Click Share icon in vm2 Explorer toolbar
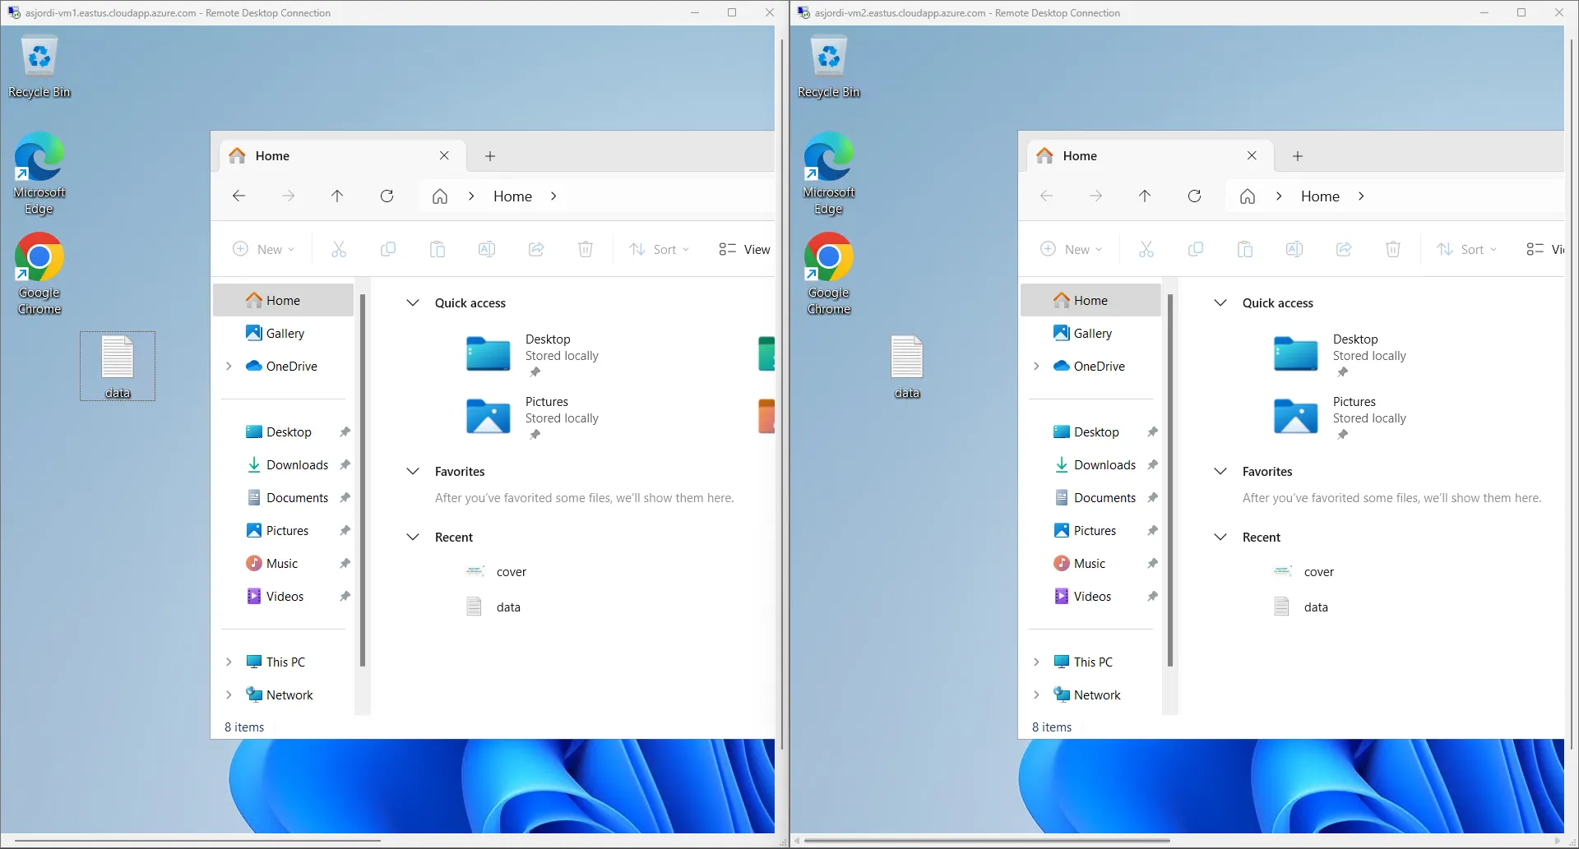This screenshot has height=849, width=1579. (x=1344, y=249)
